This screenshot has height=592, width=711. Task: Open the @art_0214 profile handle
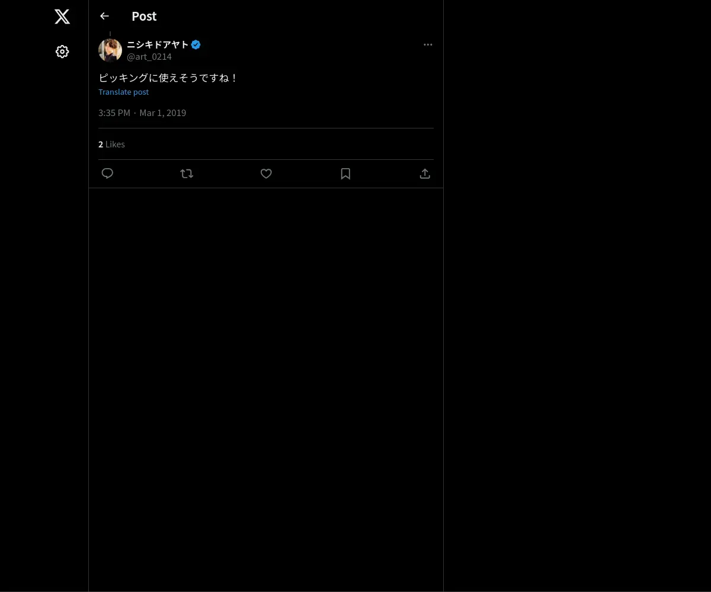[149, 57]
